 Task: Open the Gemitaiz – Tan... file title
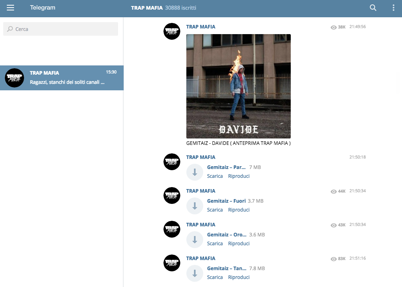tap(227, 269)
